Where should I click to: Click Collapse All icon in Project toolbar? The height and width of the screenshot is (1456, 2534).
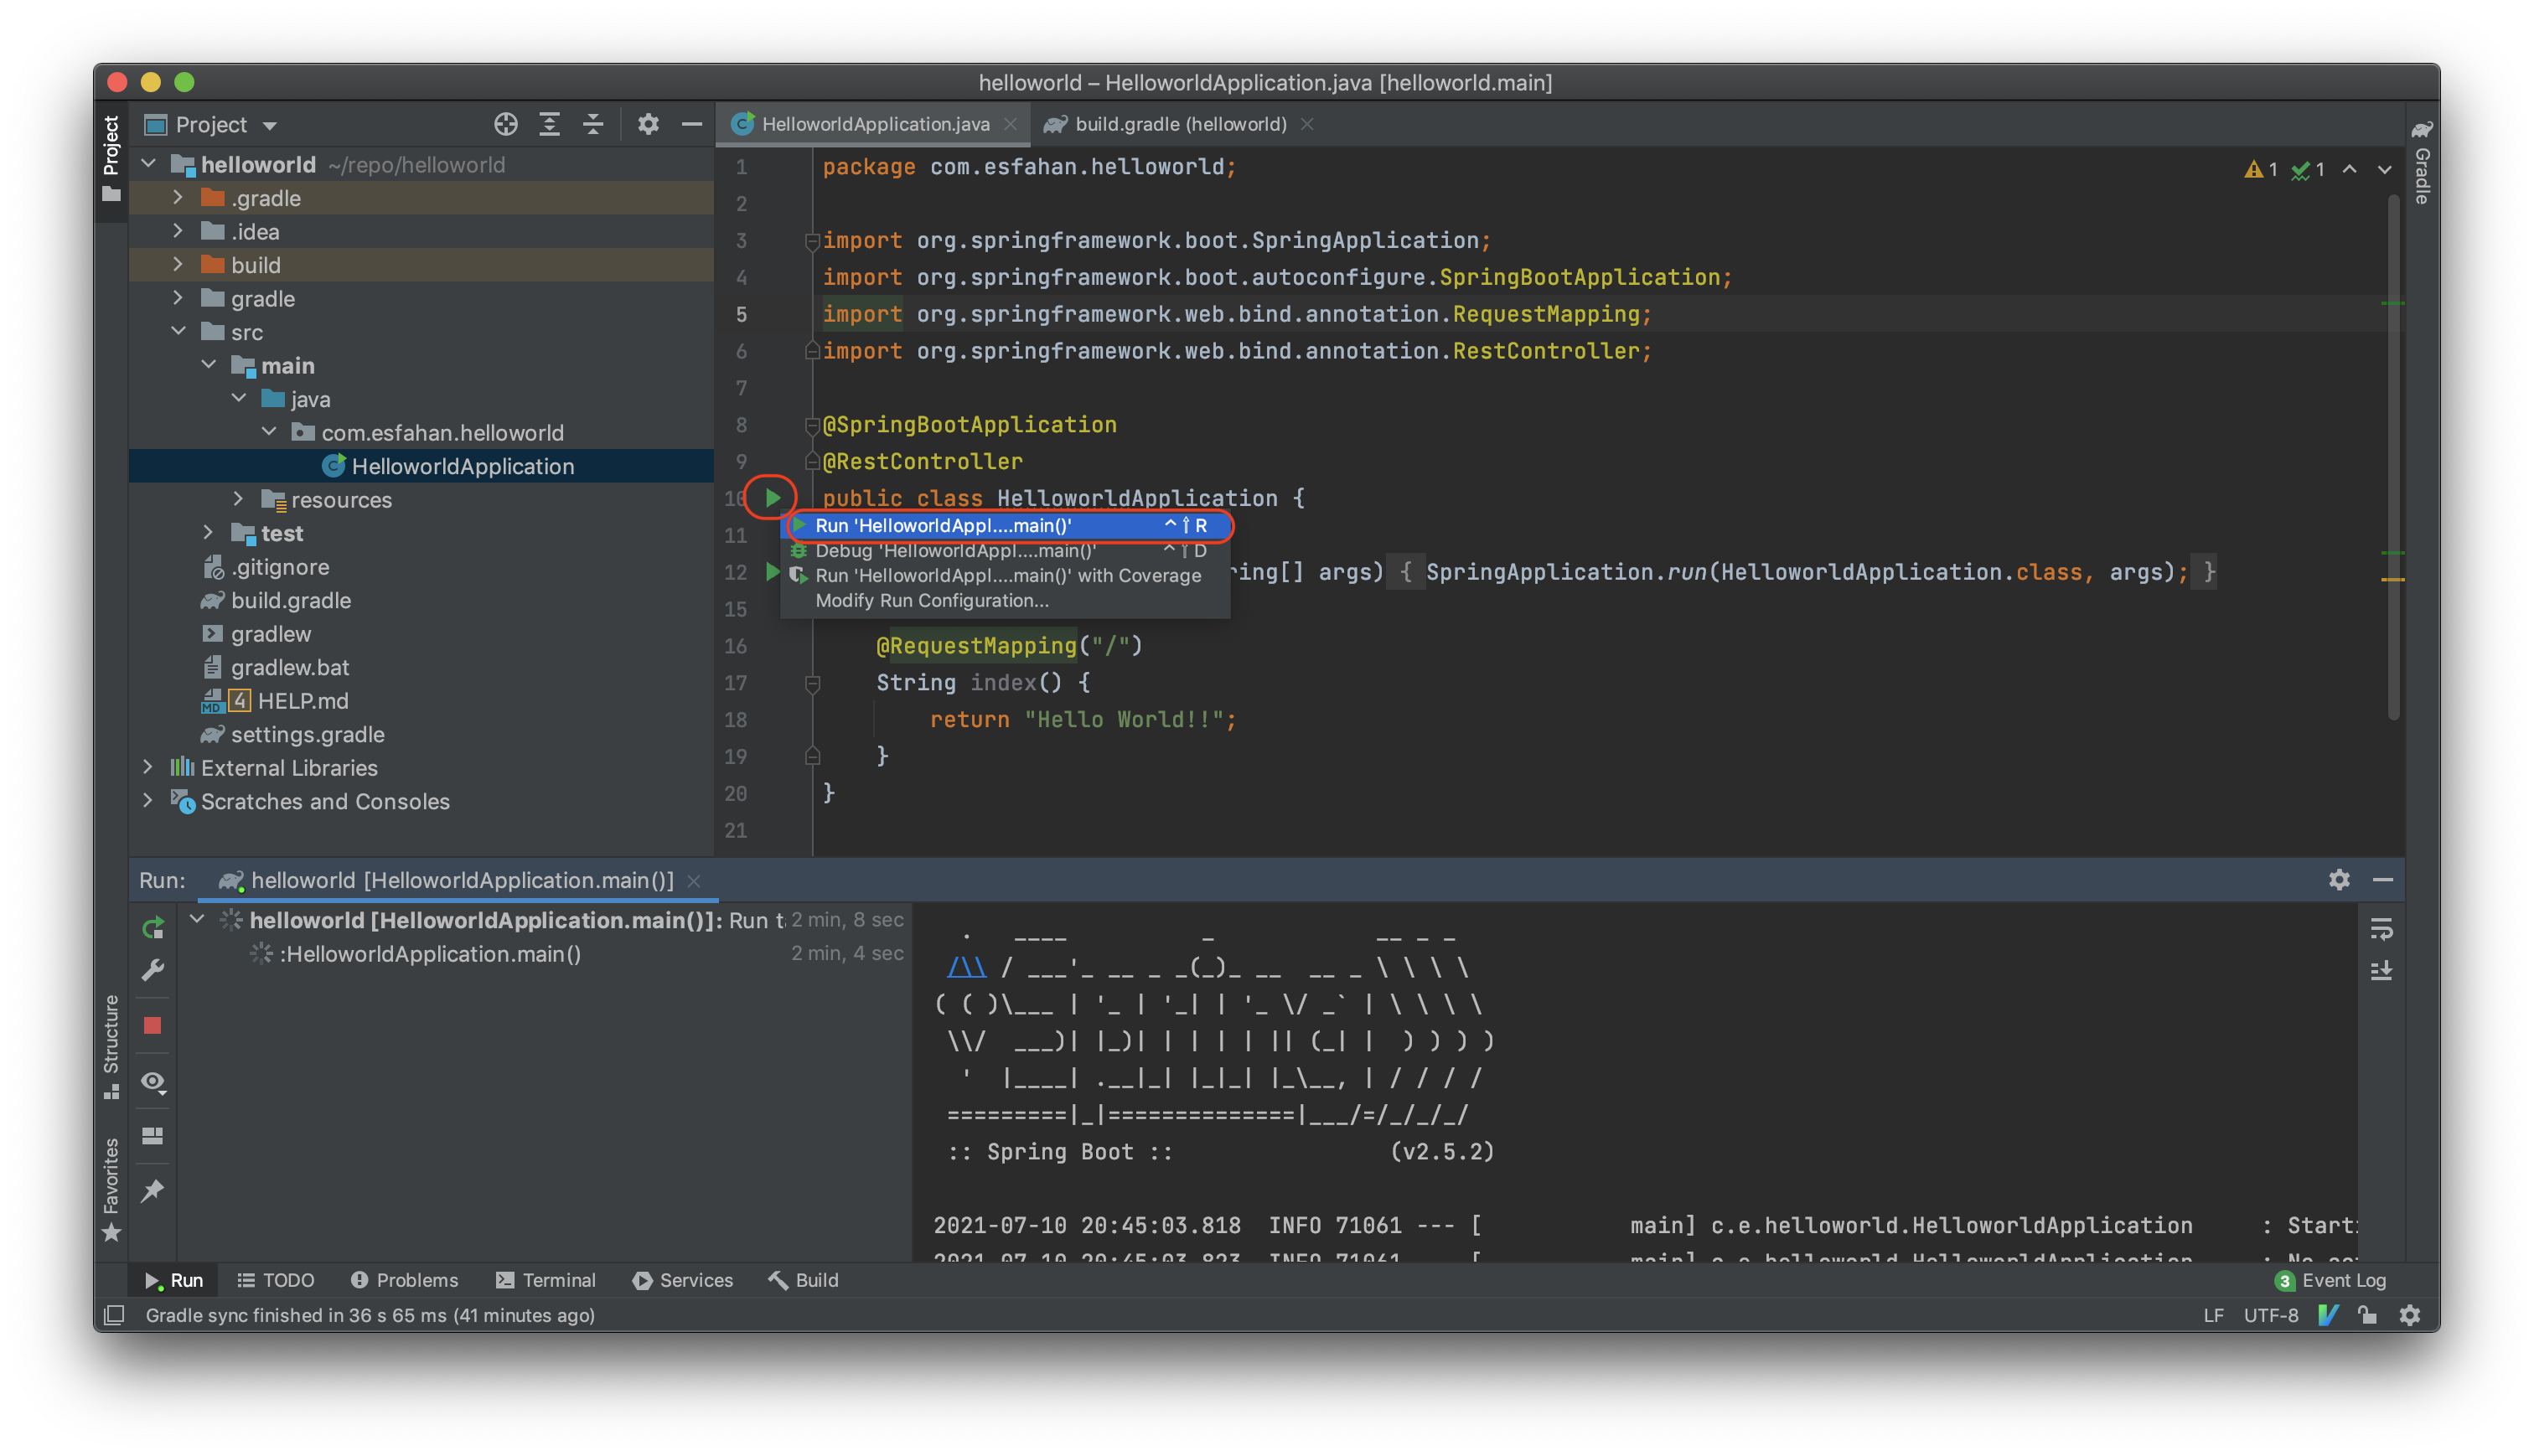click(593, 124)
